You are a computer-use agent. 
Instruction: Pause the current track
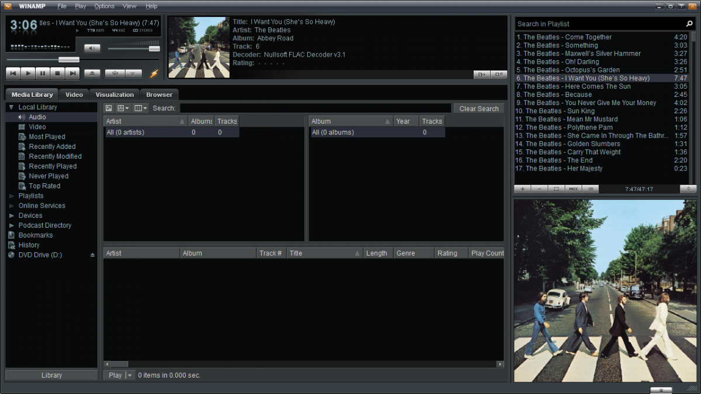[x=43, y=74]
